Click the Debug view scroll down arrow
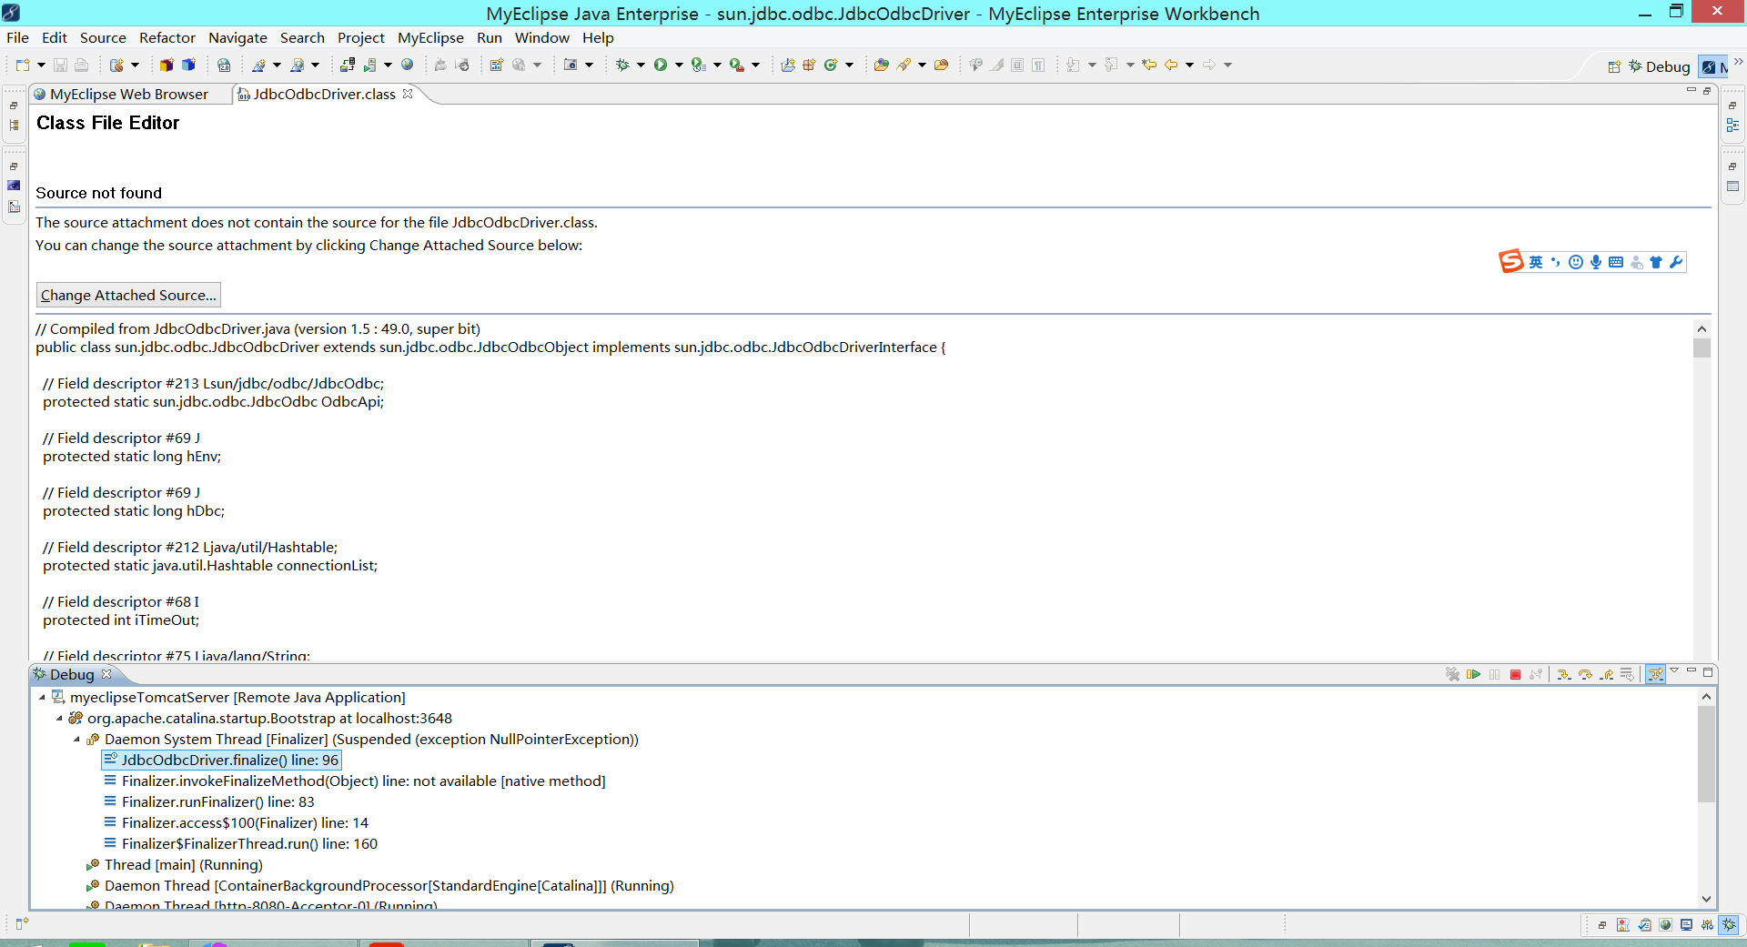1747x947 pixels. click(x=1706, y=899)
